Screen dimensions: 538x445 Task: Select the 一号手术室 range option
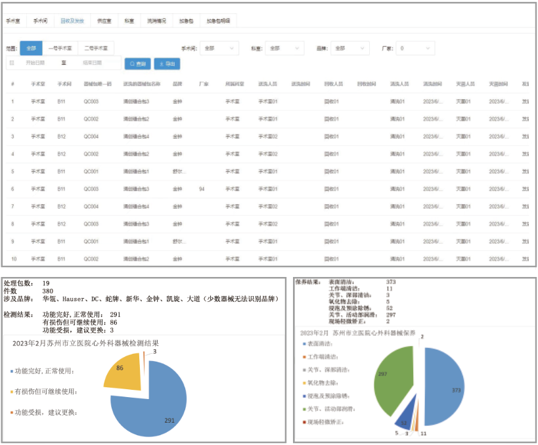click(x=60, y=49)
